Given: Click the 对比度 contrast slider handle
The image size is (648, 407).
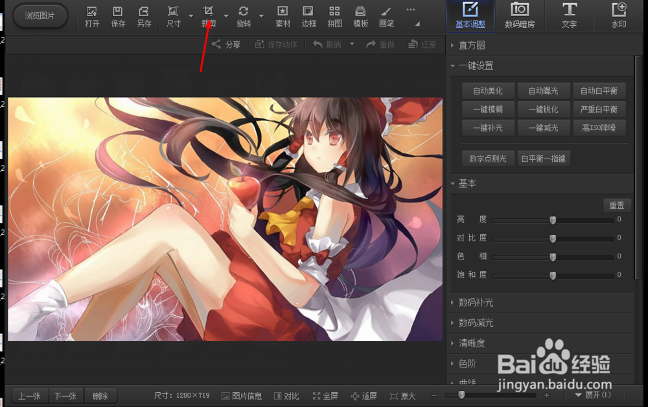Looking at the screenshot, I should (x=553, y=239).
